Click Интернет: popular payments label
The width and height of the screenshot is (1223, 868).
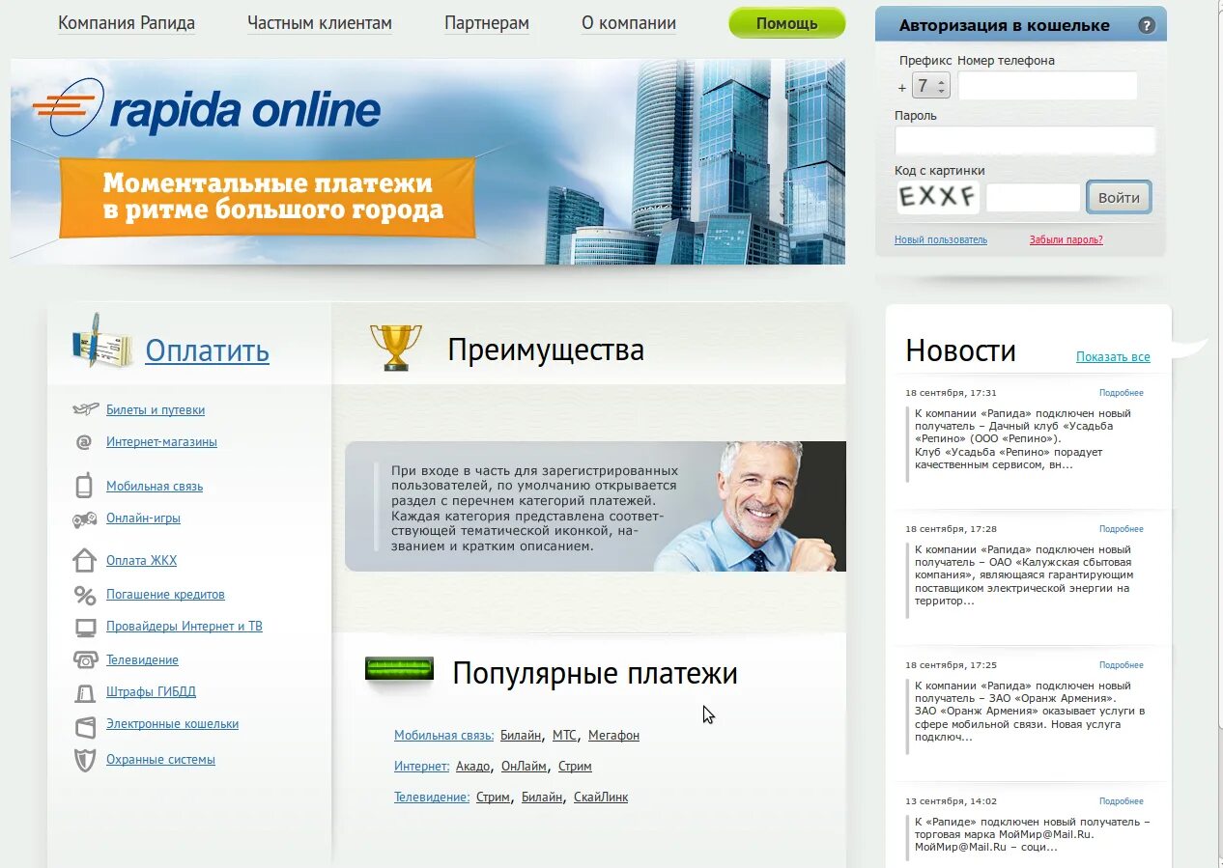(x=422, y=767)
